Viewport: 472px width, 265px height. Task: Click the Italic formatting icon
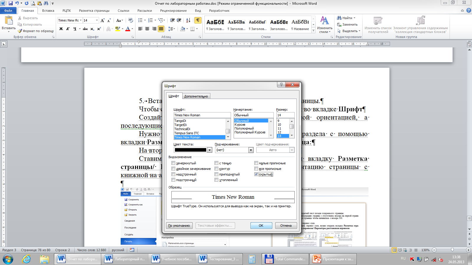tap(68, 29)
